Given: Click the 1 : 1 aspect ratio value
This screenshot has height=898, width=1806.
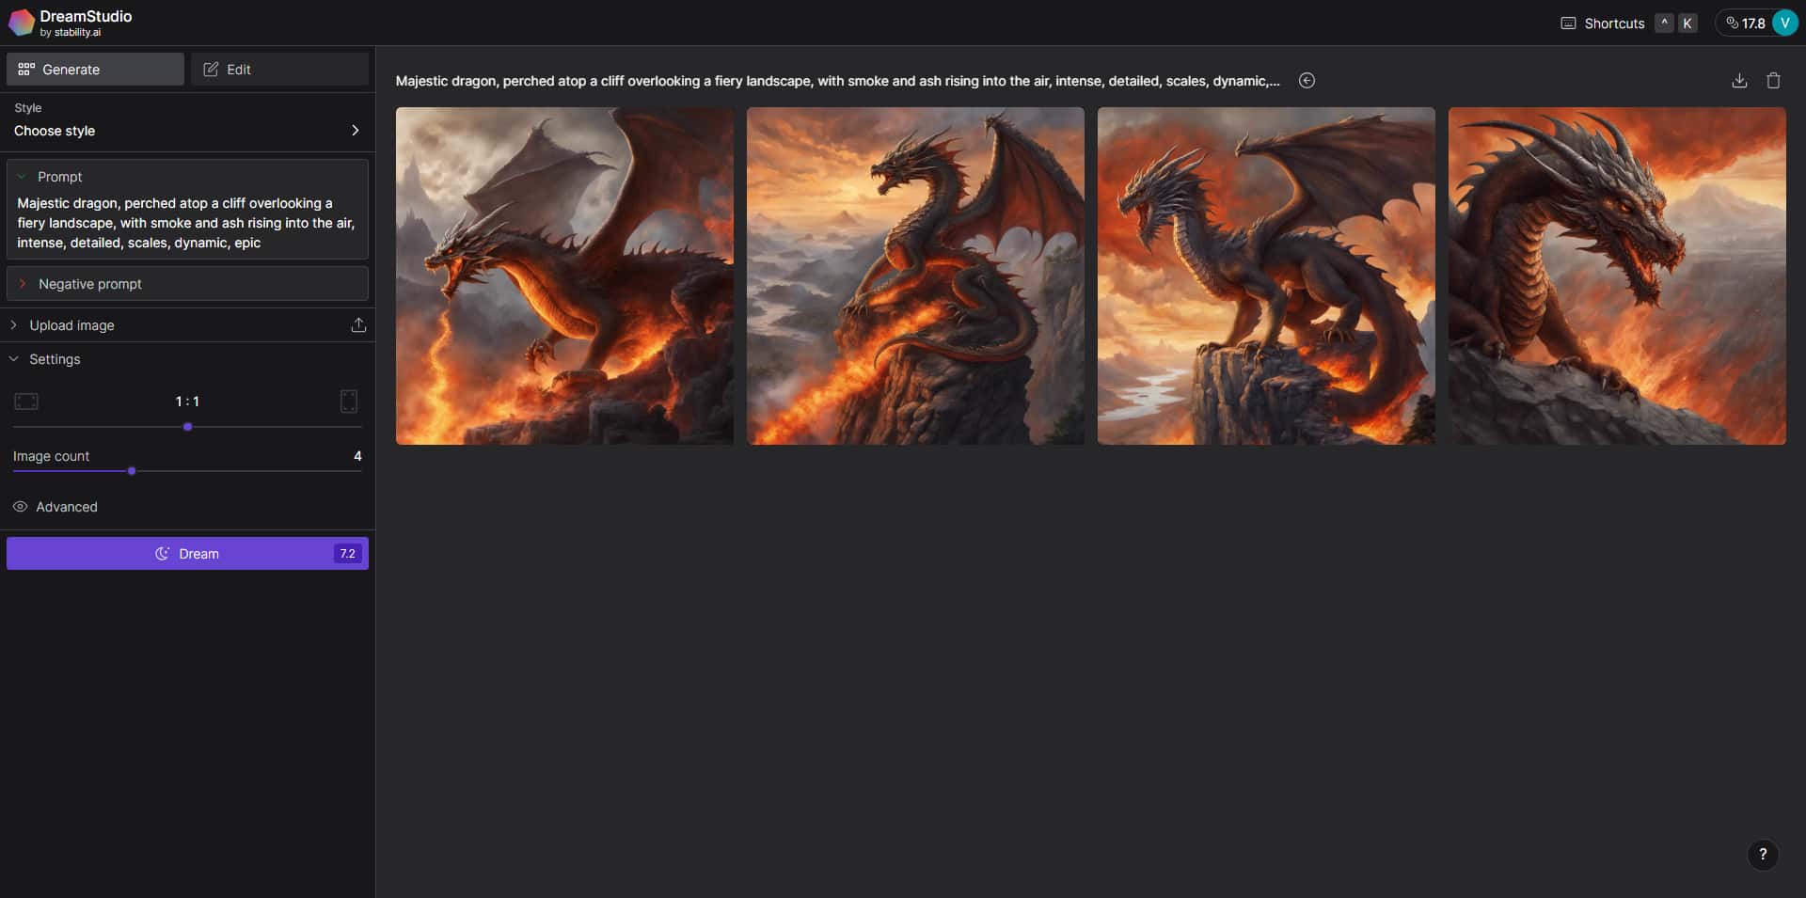Looking at the screenshot, I should (187, 402).
